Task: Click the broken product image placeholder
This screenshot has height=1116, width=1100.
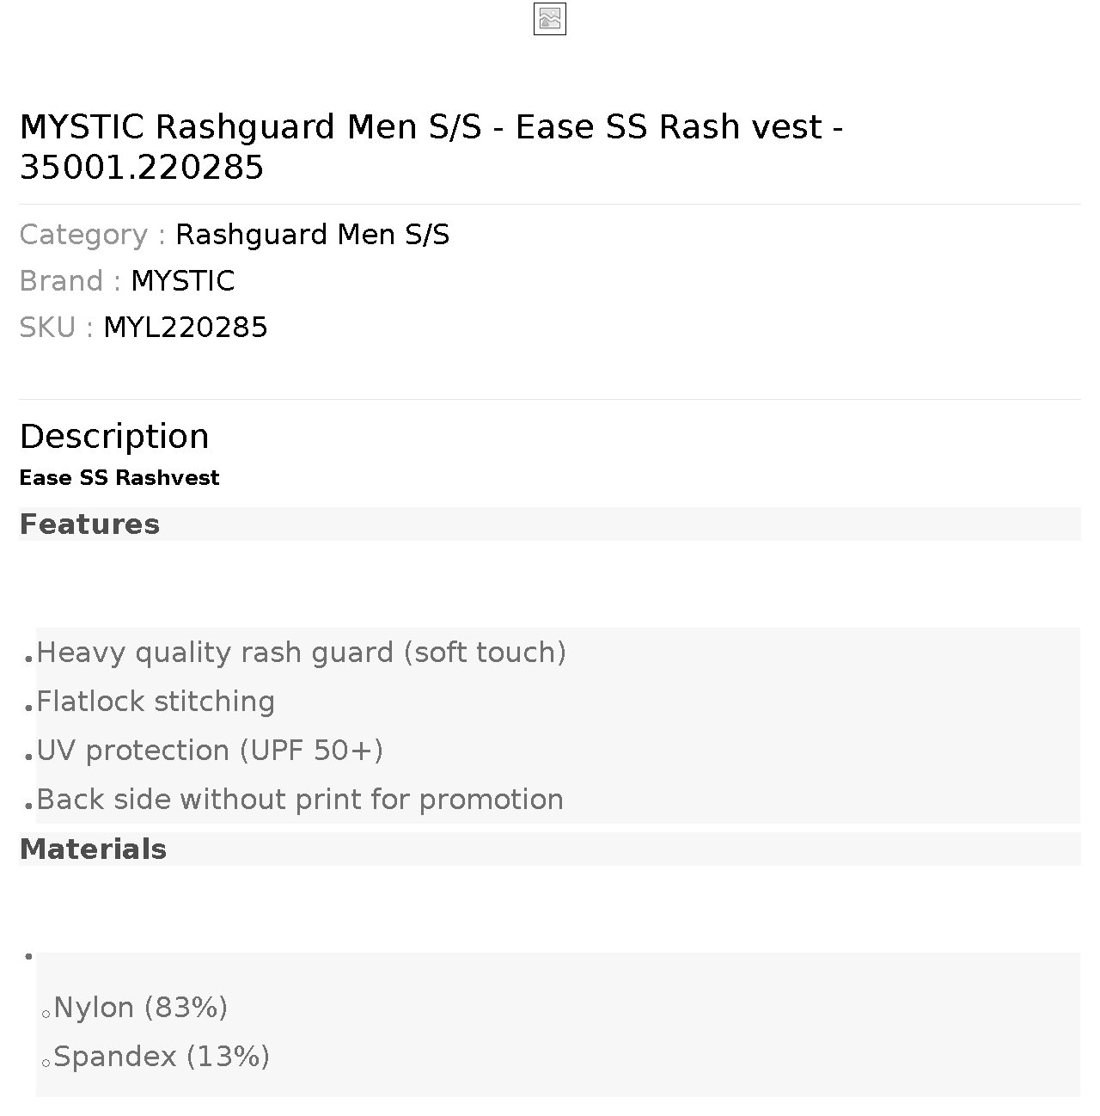Action: coord(550,19)
